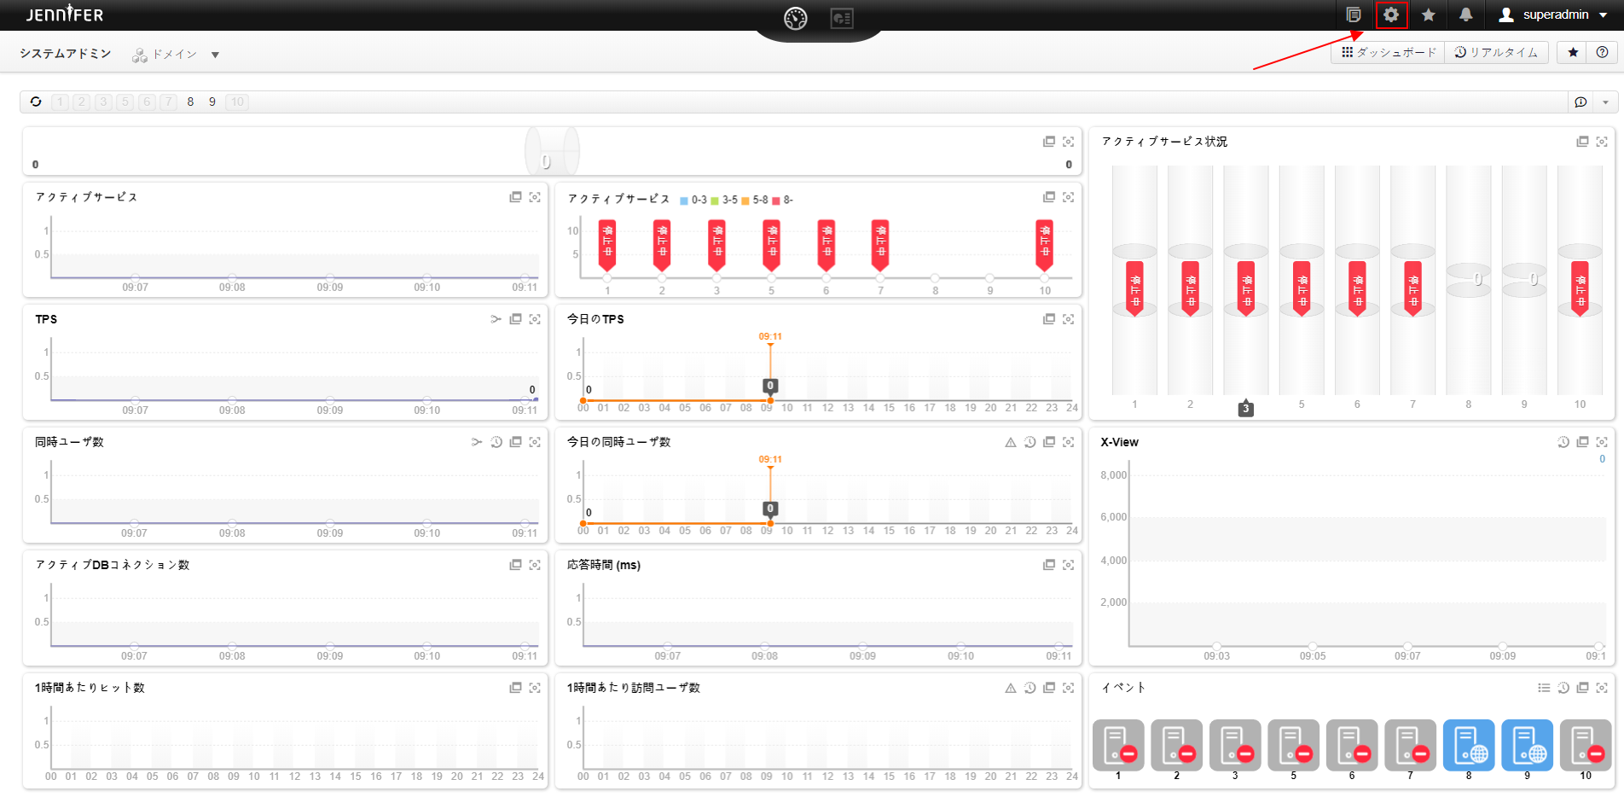Open event list icon in イベント panel
1624x797 pixels.
click(x=1544, y=688)
